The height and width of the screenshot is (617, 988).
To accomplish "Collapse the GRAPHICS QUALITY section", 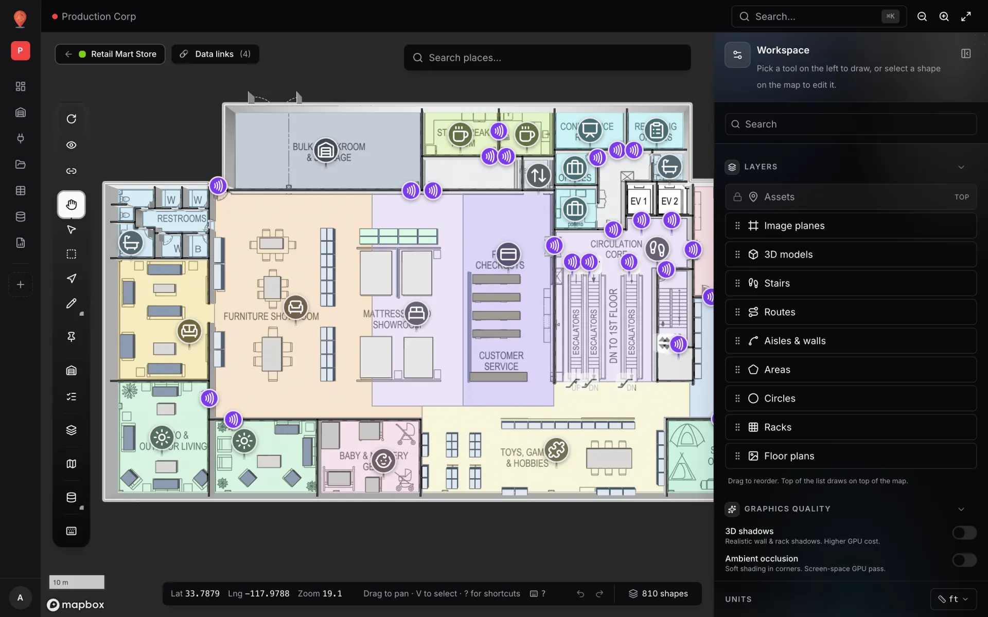I will coord(961,509).
